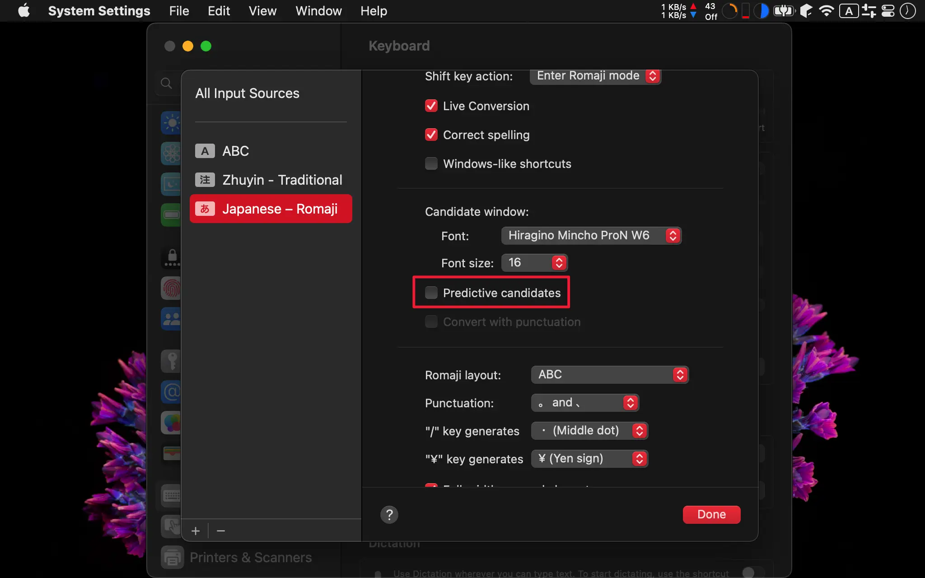Click the 43 Off indicator in menu bar
The image size is (925, 578).
[x=711, y=11]
